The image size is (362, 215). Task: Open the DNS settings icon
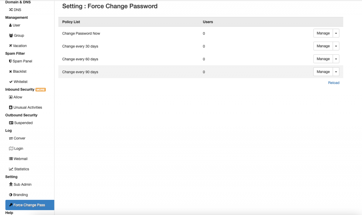(x=11, y=10)
